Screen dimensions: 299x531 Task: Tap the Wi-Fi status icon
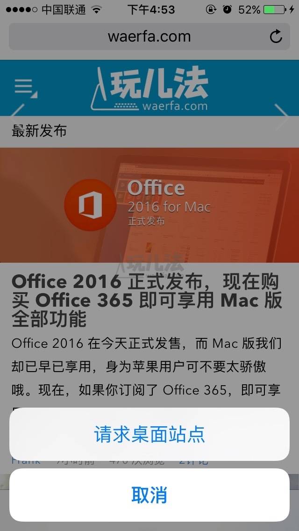point(97,10)
